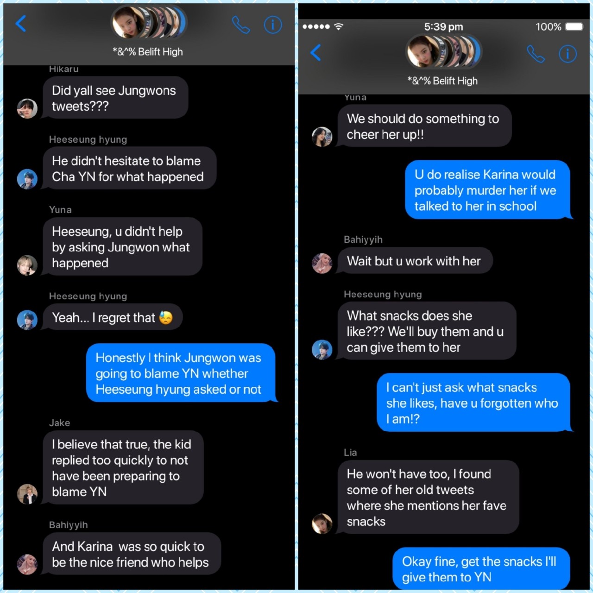Open info icon in right chat header

568,54
